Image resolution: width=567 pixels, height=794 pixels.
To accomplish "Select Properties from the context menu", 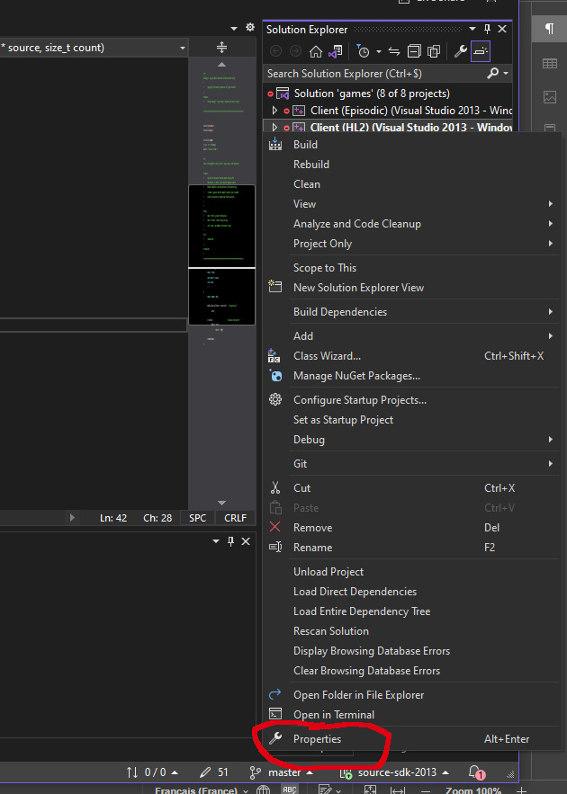I will [x=317, y=739].
